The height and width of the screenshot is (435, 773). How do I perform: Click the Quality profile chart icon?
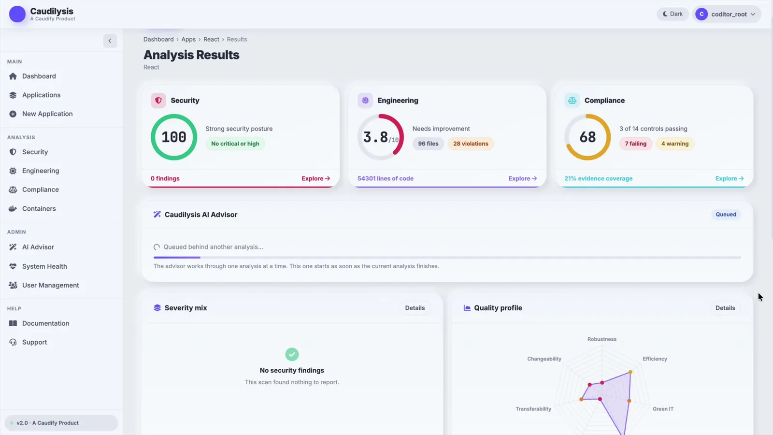[467, 308]
